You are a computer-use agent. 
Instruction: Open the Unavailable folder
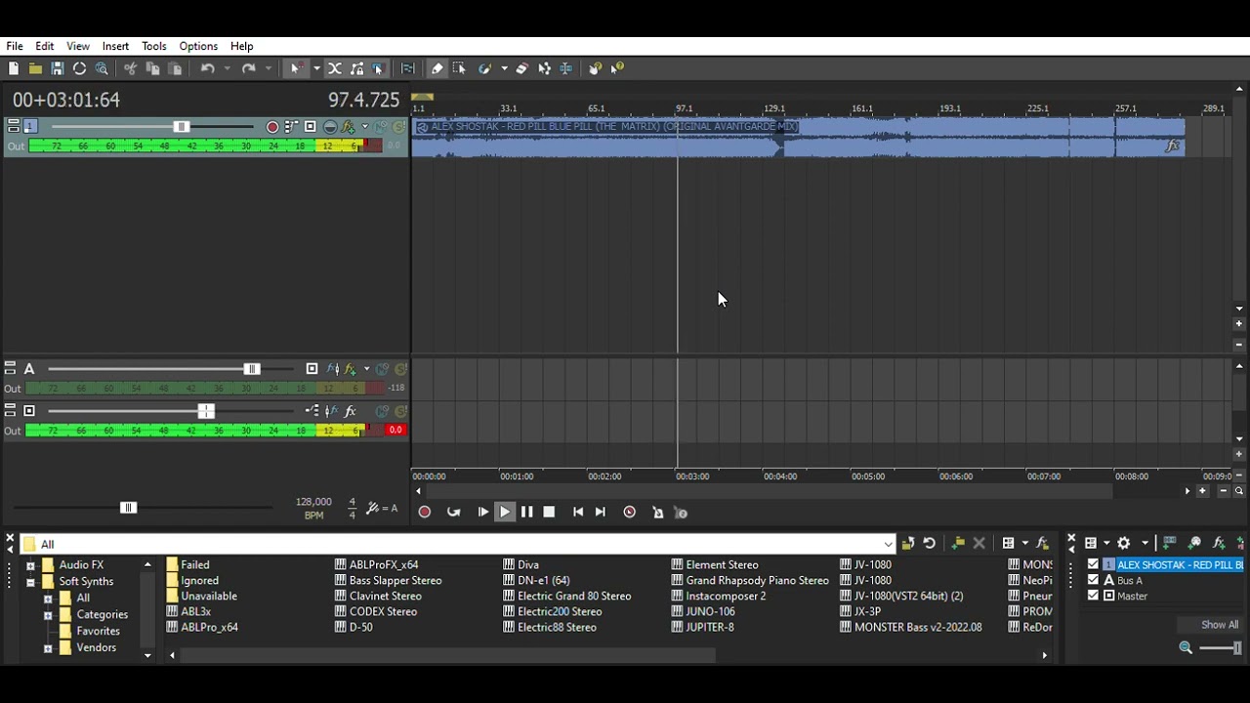[x=201, y=597]
